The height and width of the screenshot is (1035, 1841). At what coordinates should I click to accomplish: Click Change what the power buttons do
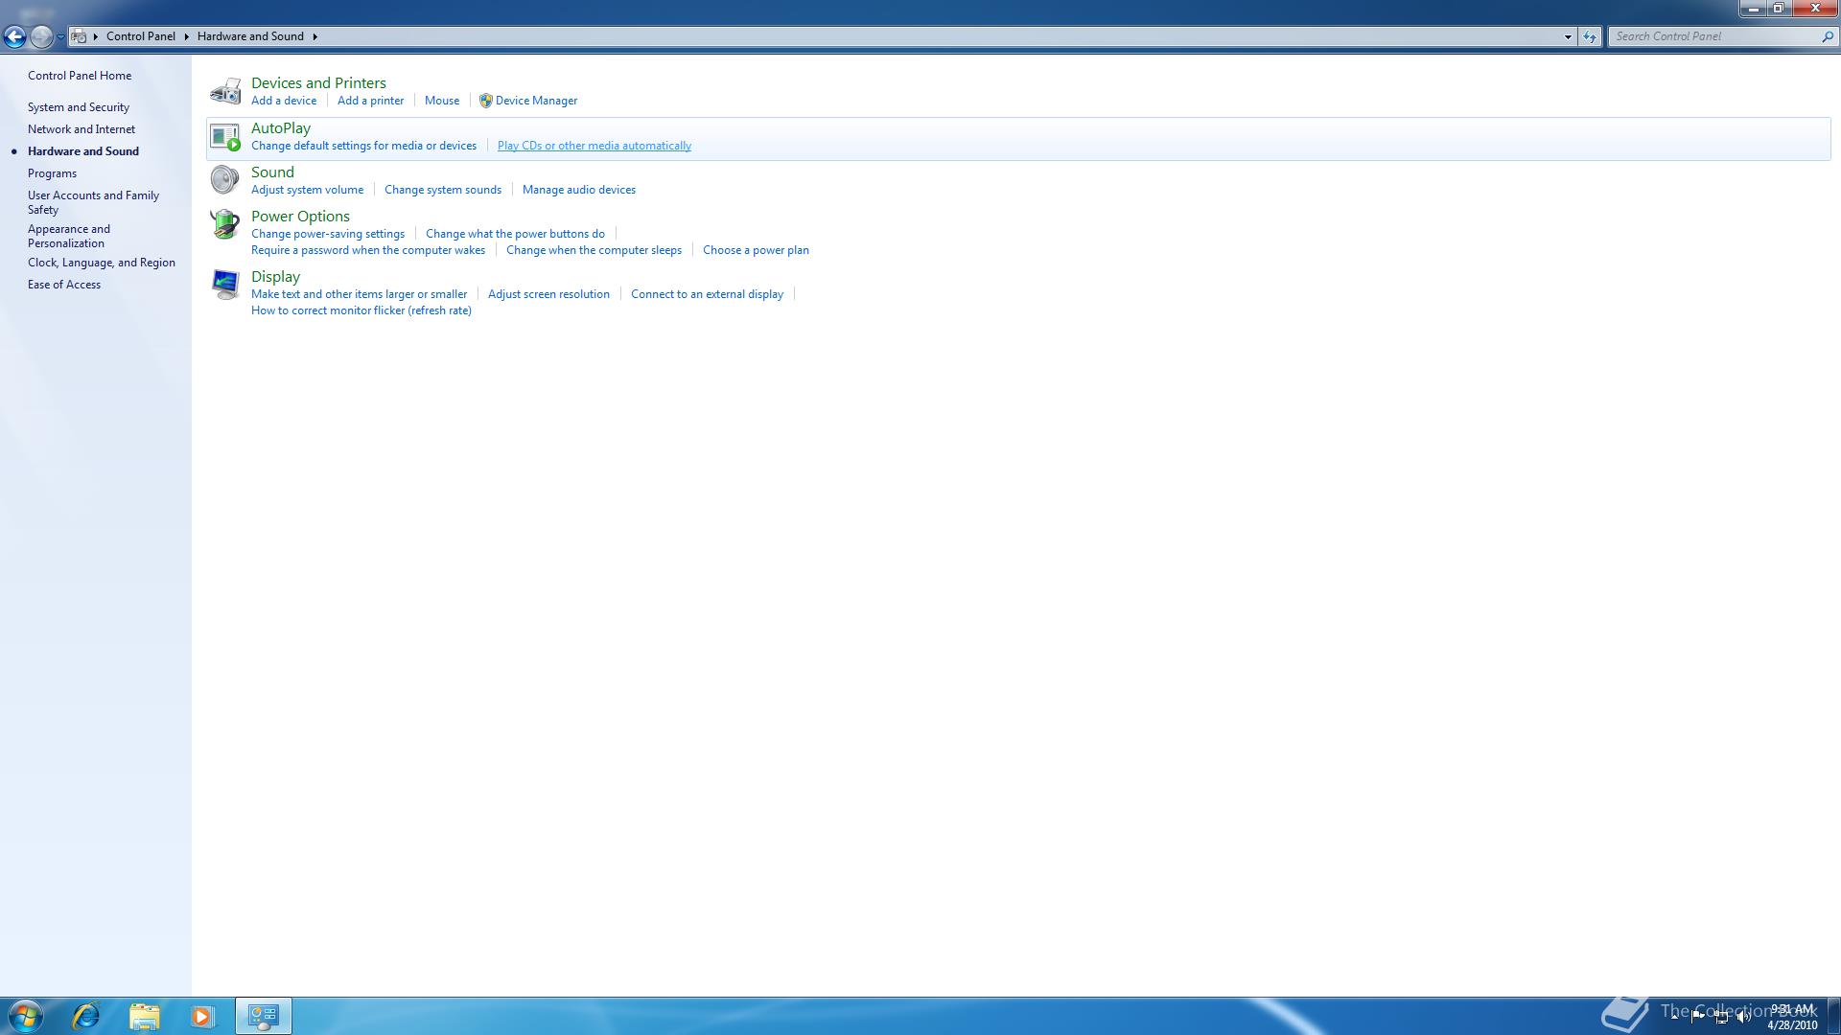click(x=515, y=234)
